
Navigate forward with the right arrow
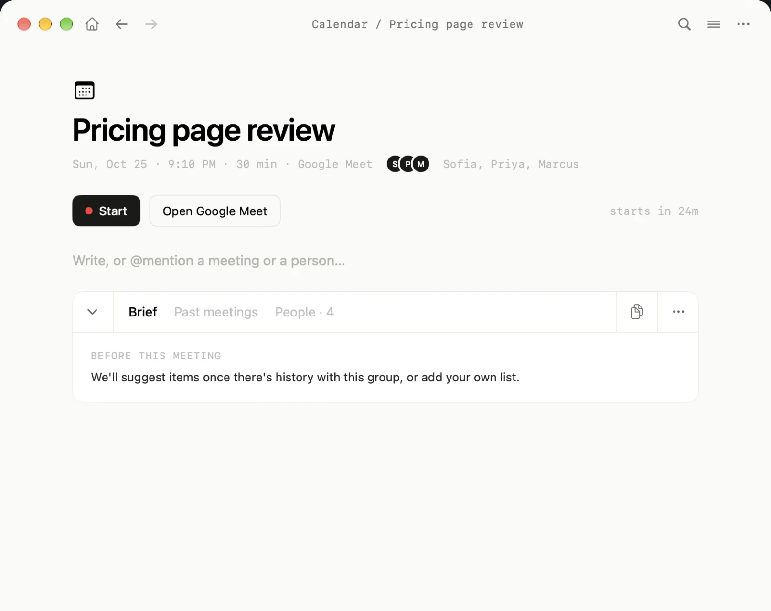click(x=151, y=24)
